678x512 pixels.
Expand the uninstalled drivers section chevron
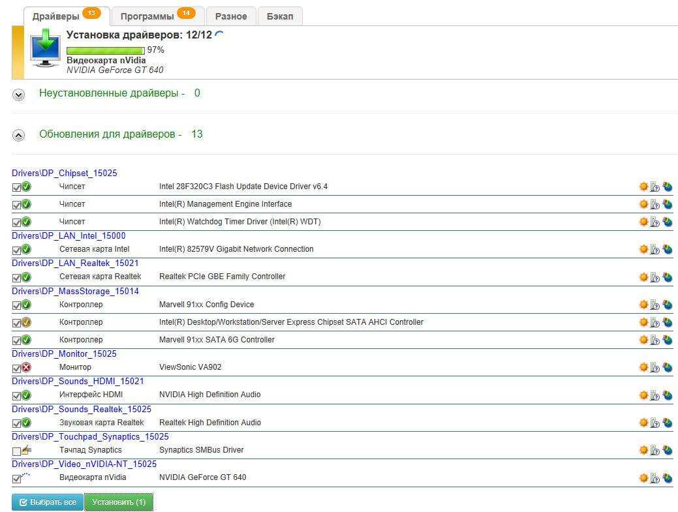[19, 95]
